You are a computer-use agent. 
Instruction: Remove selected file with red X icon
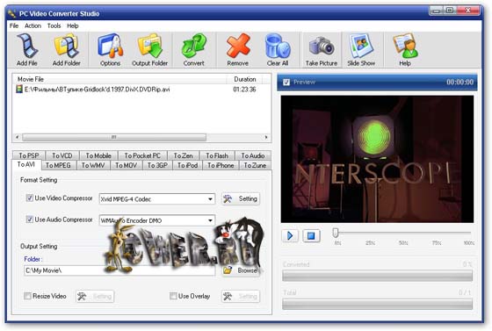pyautogui.click(x=238, y=46)
